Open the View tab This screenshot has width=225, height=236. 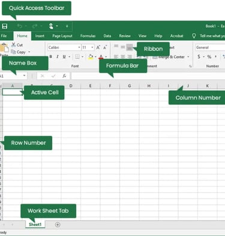coord(142,36)
